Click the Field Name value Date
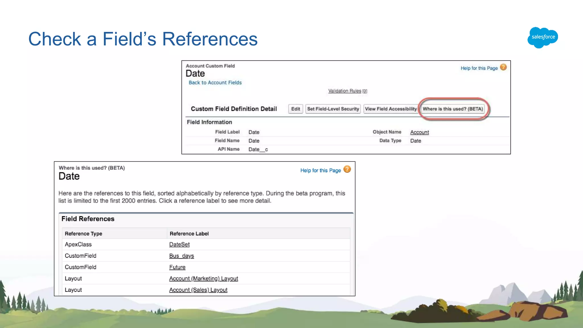The width and height of the screenshot is (583, 328). [254, 141]
